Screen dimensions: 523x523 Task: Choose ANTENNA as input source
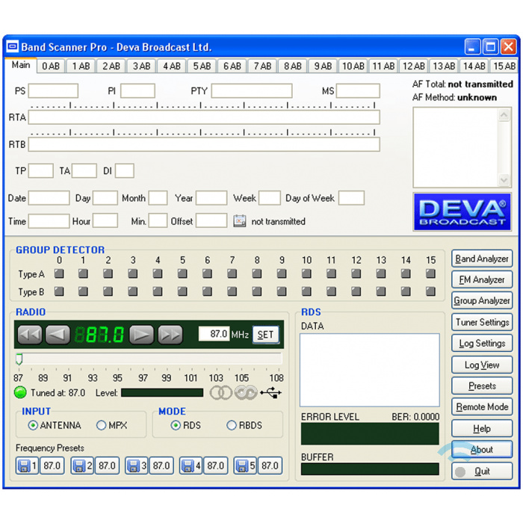pyautogui.click(x=33, y=425)
